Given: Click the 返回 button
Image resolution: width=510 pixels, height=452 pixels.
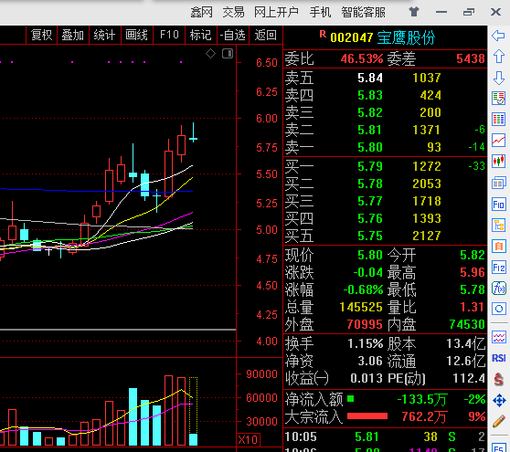Looking at the screenshot, I should [x=265, y=35].
